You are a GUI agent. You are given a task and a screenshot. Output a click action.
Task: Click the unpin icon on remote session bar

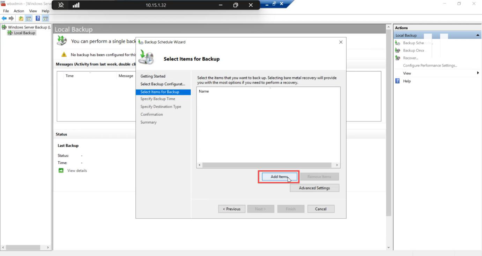pyautogui.click(x=61, y=5)
